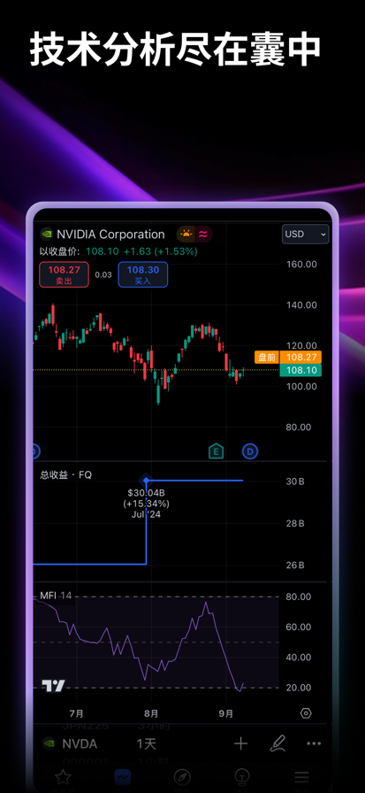365x793 pixels.
Task: Switch to the lightbulb ideas tab
Action: [x=242, y=777]
